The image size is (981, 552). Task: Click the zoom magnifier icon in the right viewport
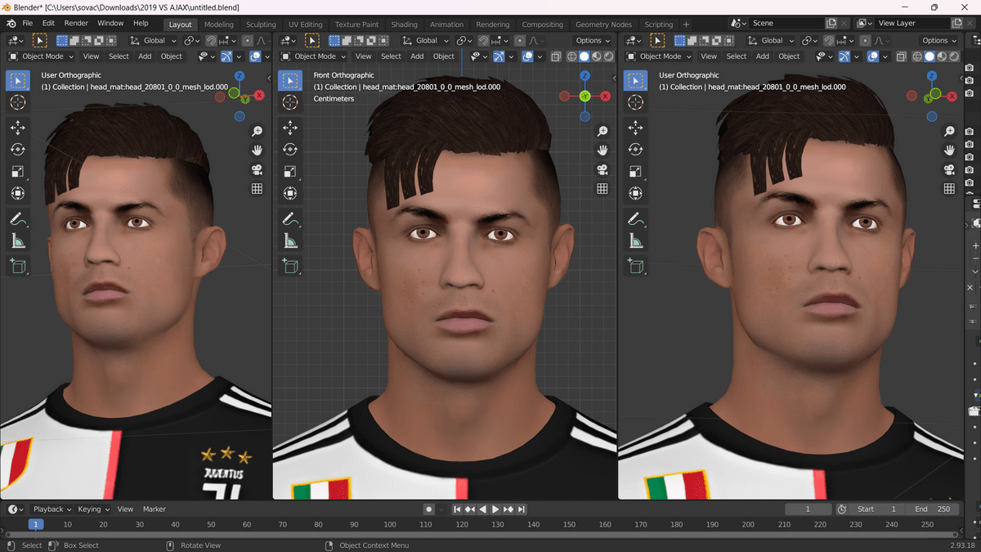949,132
